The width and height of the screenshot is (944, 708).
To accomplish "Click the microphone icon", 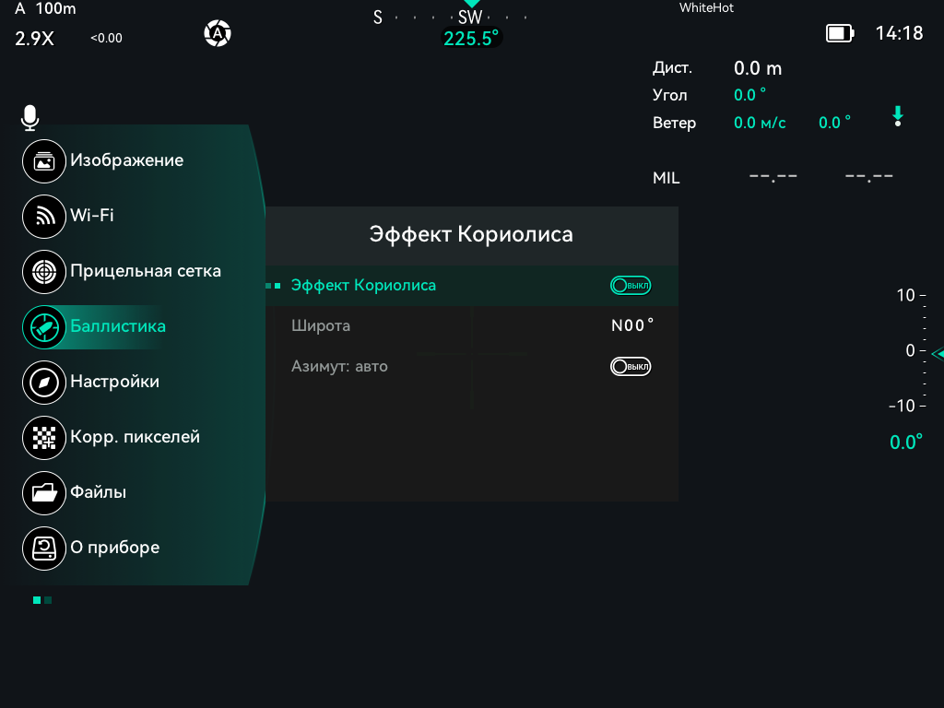I will (x=29, y=117).
